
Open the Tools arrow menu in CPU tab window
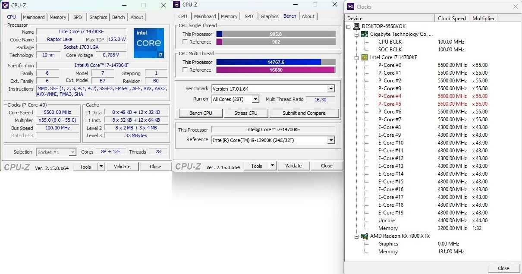101,167
